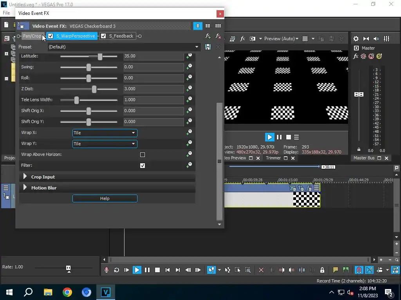Pause the video preview
Viewport: 401px width, 300px height.
pos(279,137)
